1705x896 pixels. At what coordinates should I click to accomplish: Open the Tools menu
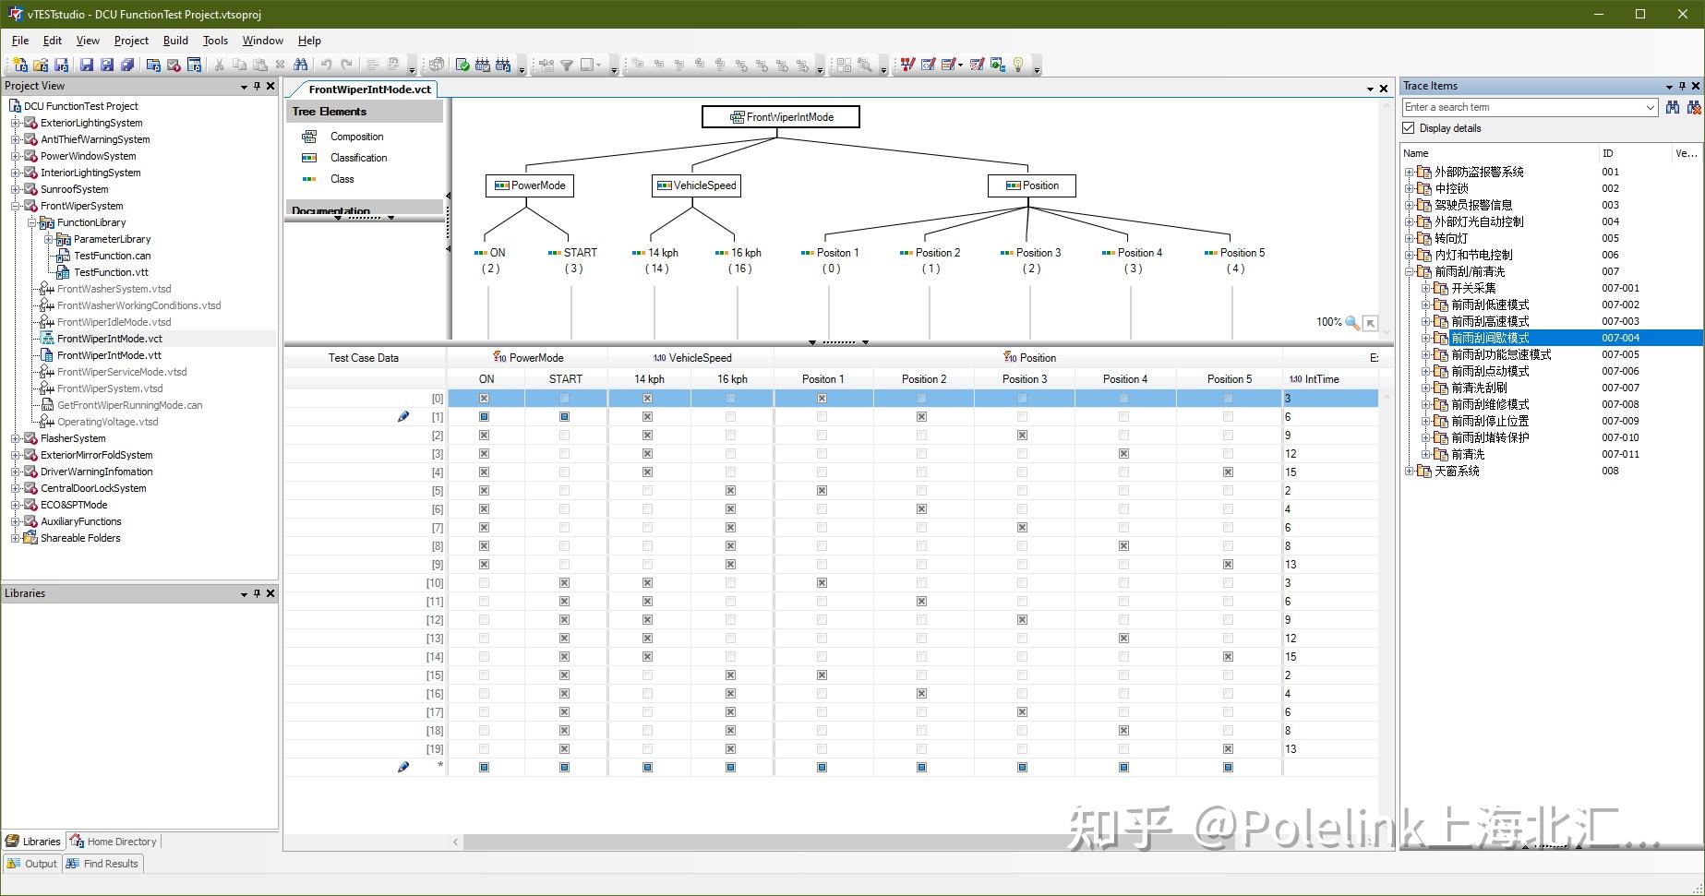coord(215,40)
